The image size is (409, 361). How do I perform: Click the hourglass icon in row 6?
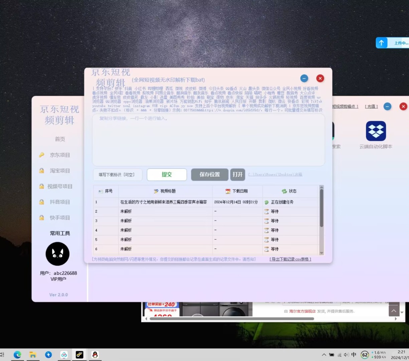267,249
